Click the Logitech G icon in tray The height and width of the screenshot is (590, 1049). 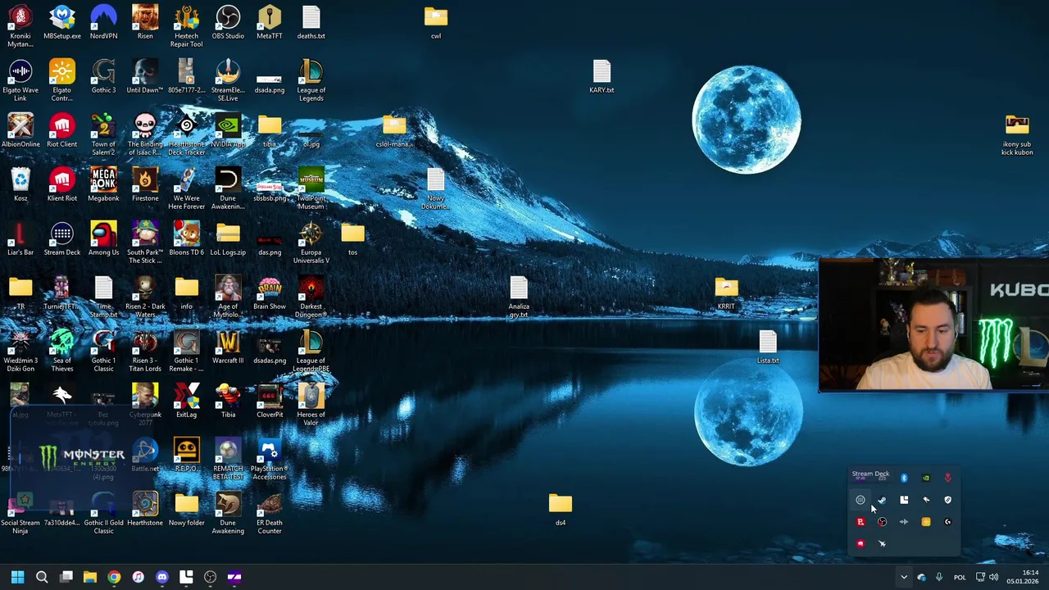coord(948,522)
